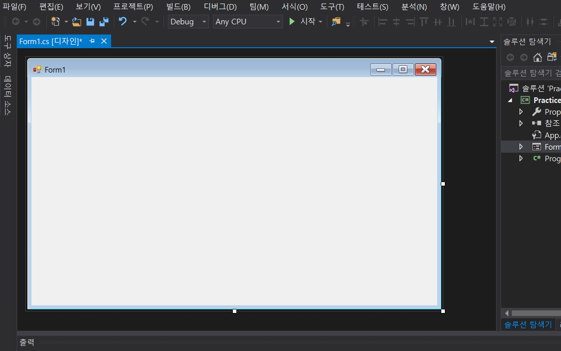Navigate backward with the back arrow
Image resolution: width=561 pixels, height=351 pixels.
[16, 22]
